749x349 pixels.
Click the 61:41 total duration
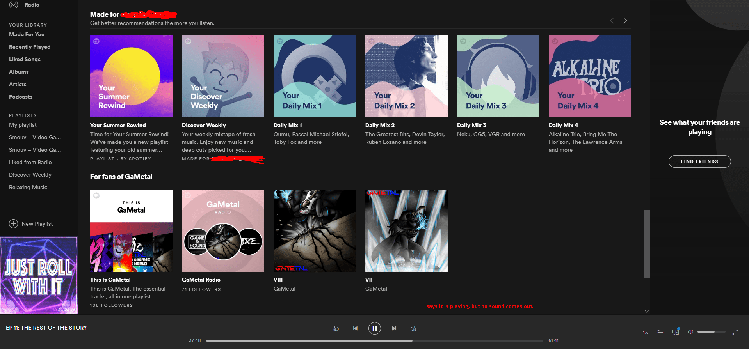point(553,340)
